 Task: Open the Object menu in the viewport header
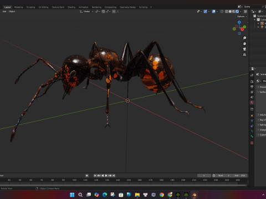click(x=12, y=12)
